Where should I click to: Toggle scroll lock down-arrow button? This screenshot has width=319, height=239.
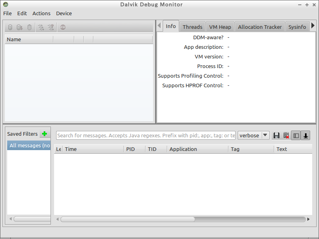305,135
